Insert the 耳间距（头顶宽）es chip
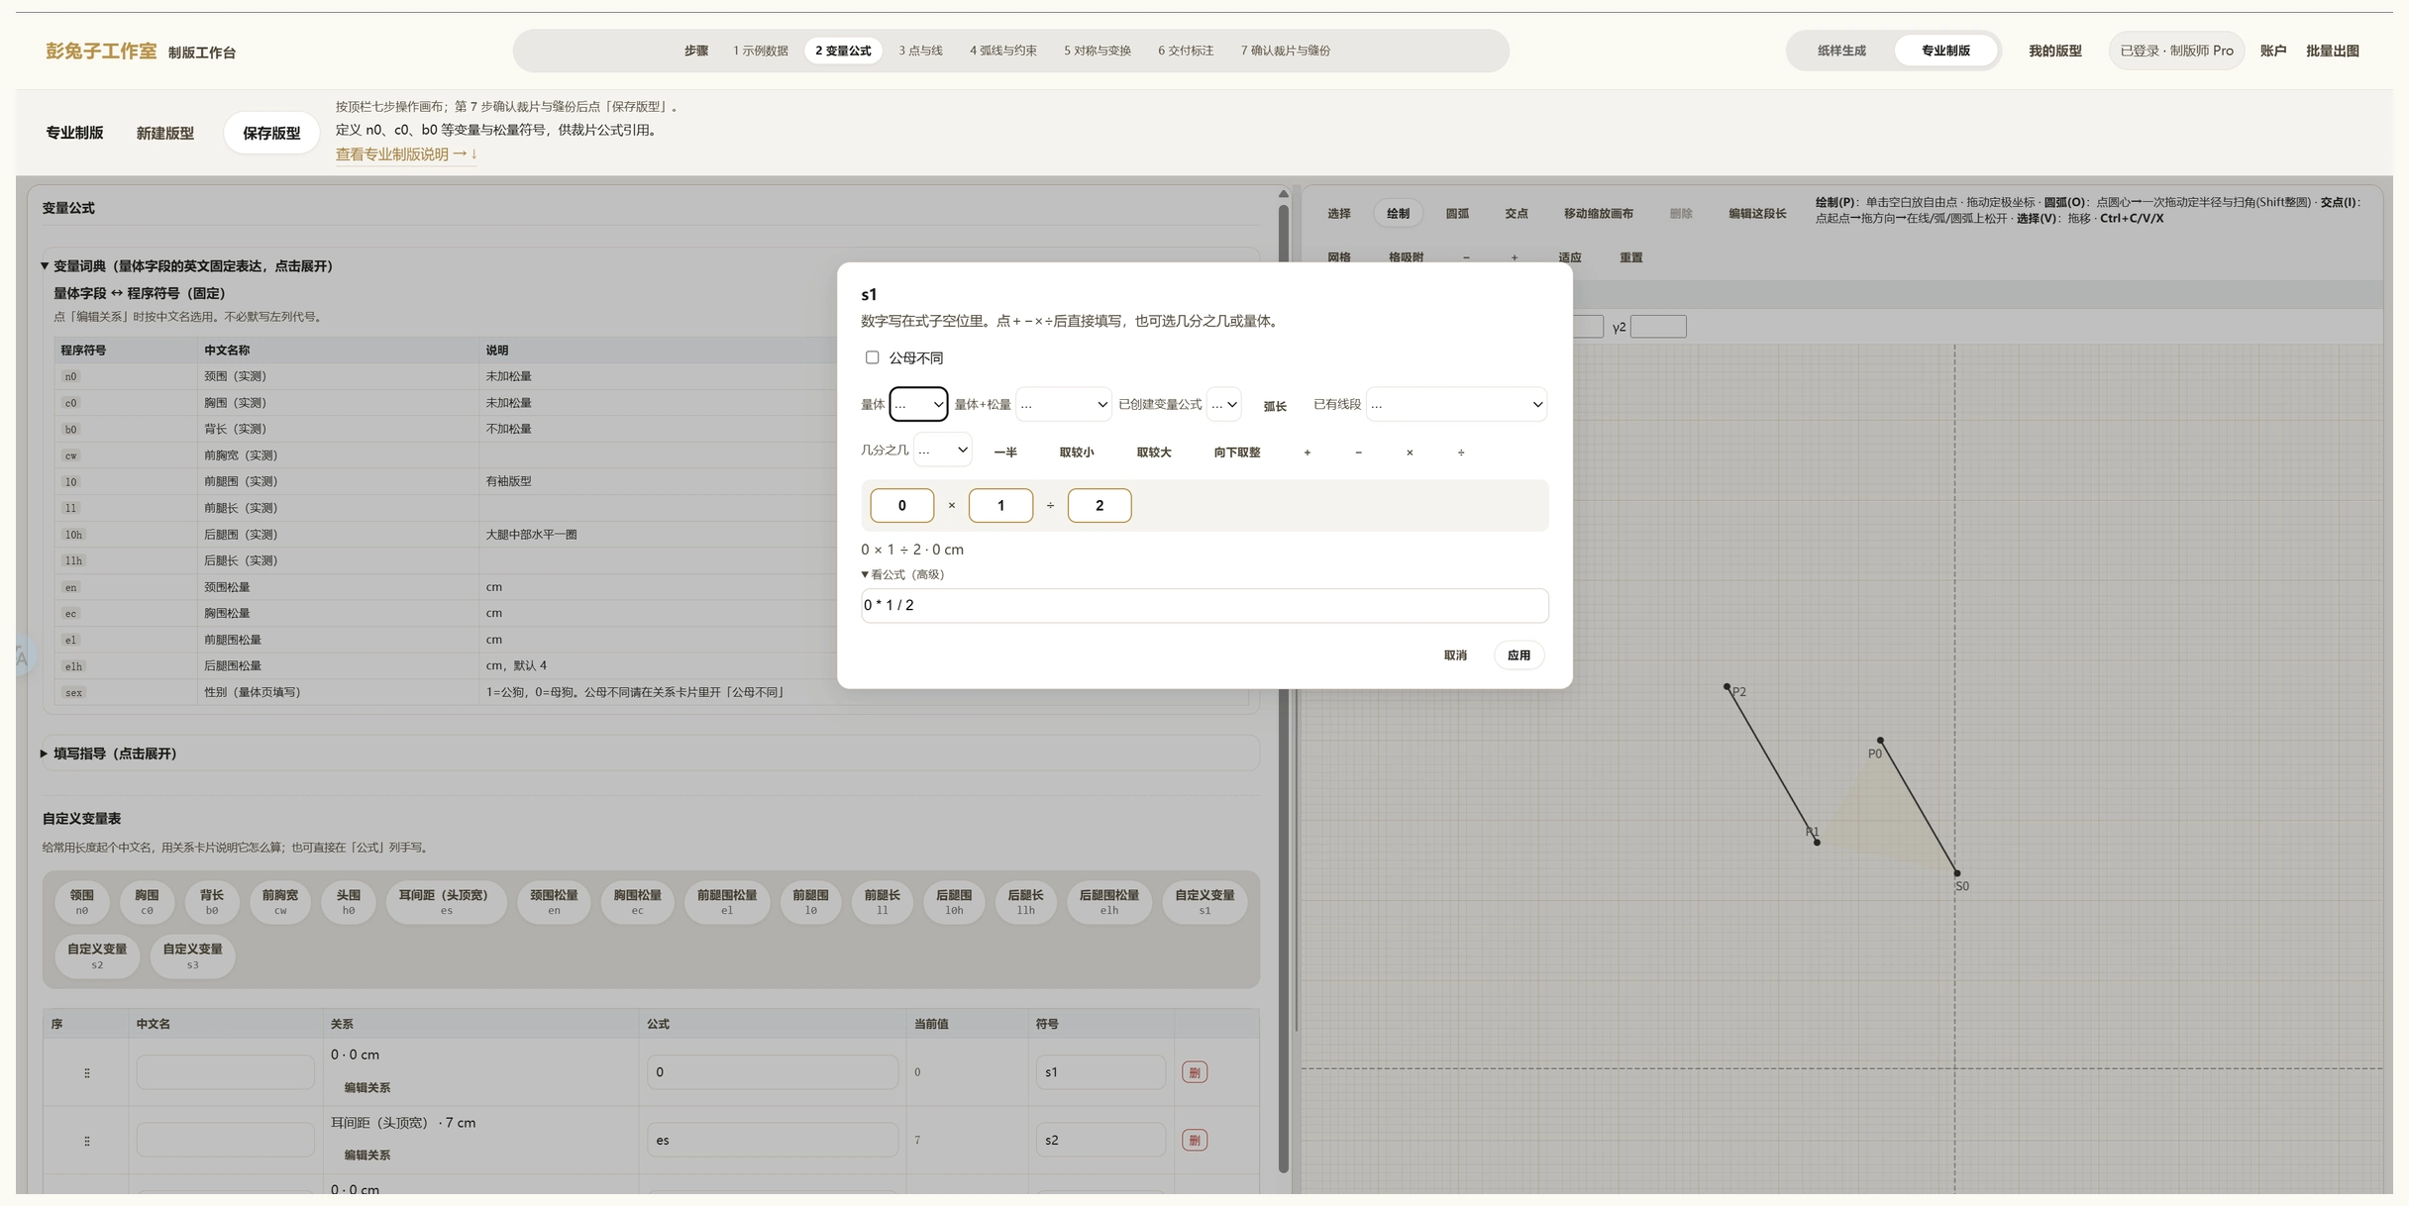 [x=446, y=902]
